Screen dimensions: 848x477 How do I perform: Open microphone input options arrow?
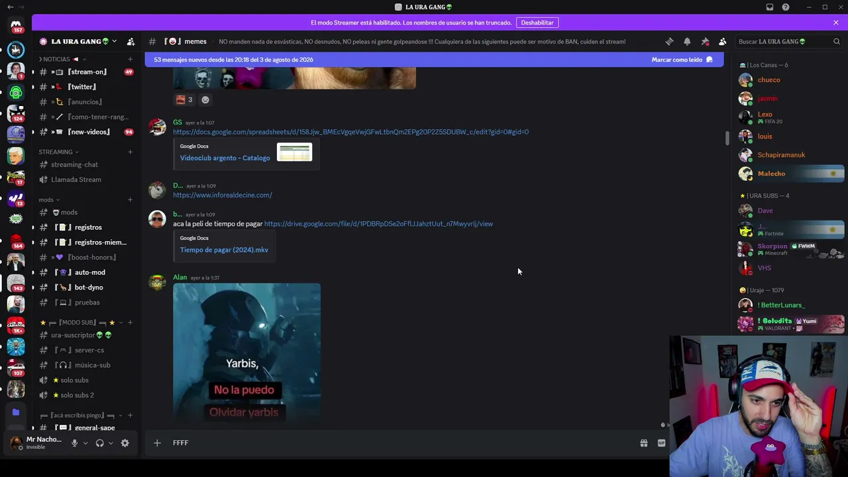85,443
